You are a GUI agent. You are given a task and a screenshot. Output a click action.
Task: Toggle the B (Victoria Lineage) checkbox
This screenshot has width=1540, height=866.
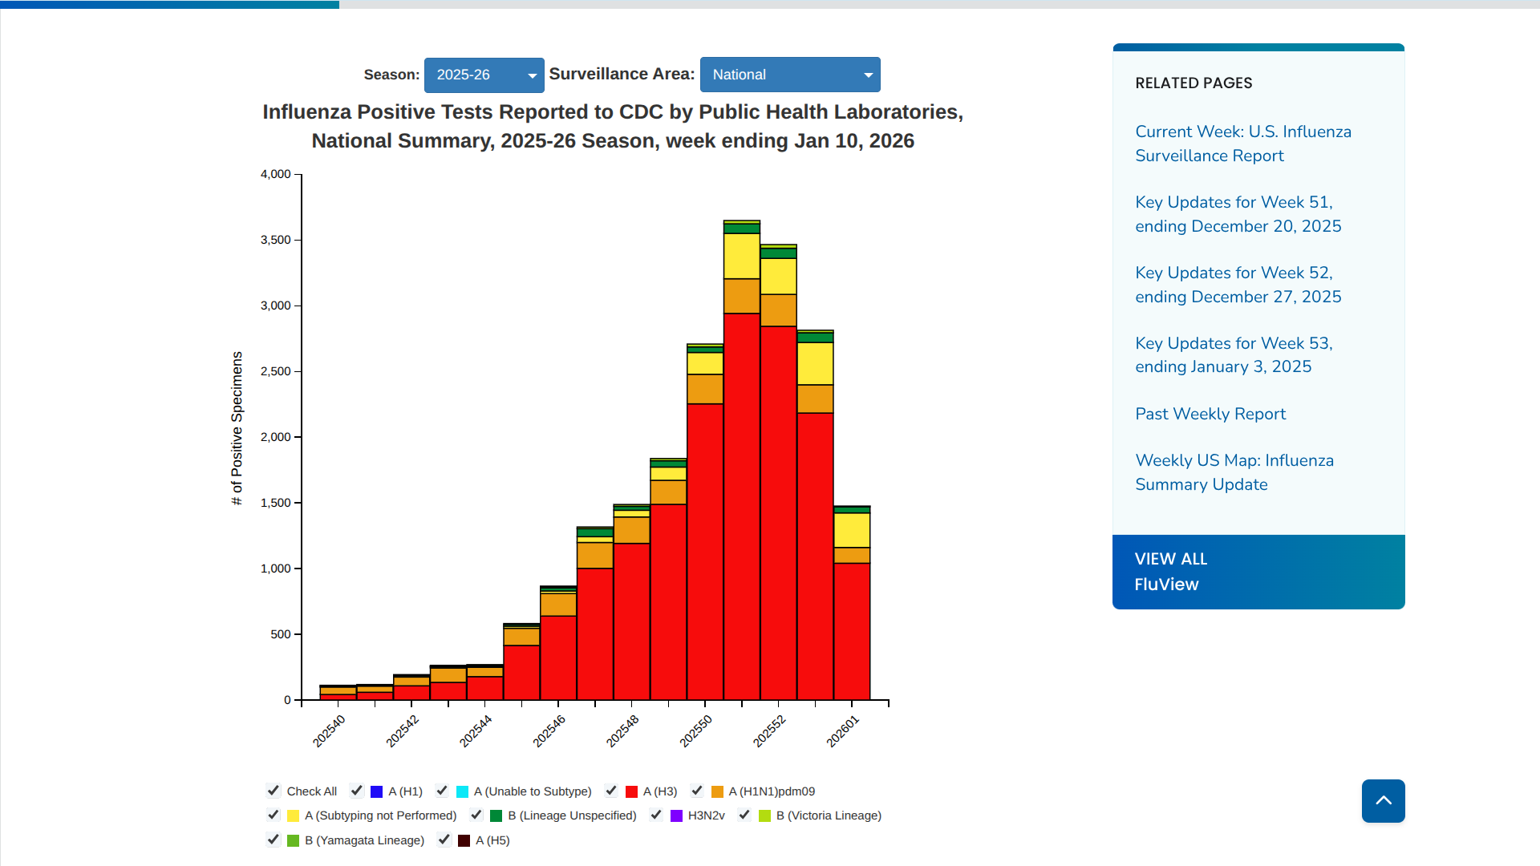[x=744, y=815]
